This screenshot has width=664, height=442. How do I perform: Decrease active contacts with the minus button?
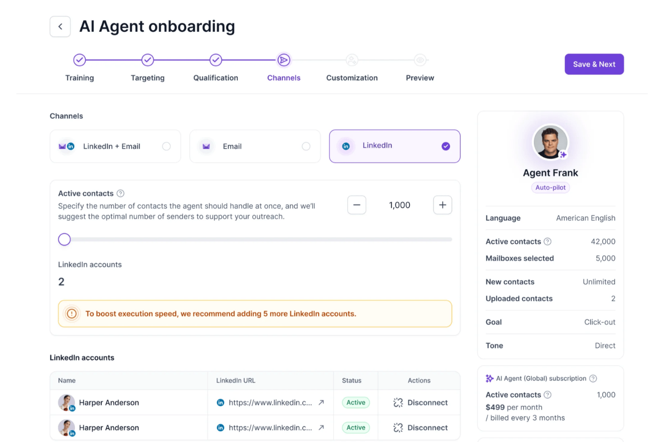point(357,205)
